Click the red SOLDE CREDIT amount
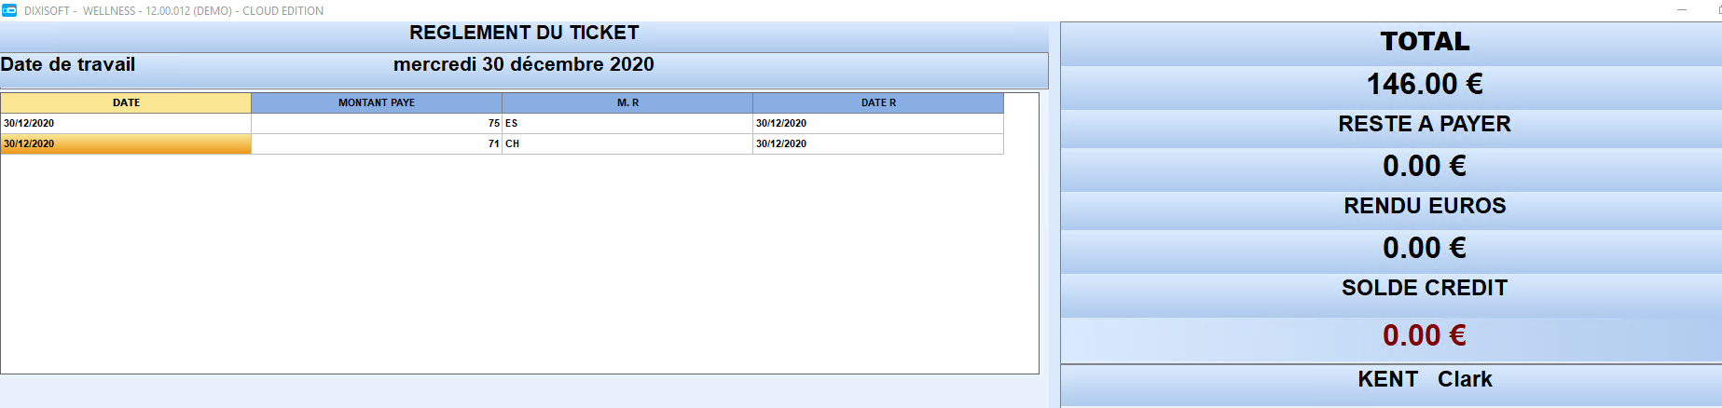 1425,335
